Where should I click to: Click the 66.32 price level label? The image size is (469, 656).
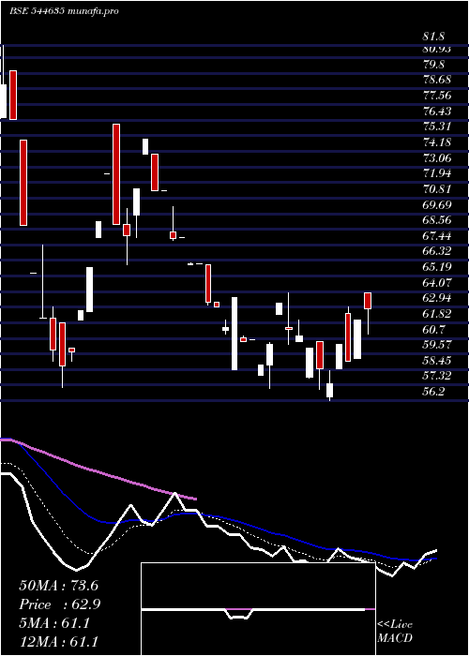pyautogui.click(x=437, y=251)
